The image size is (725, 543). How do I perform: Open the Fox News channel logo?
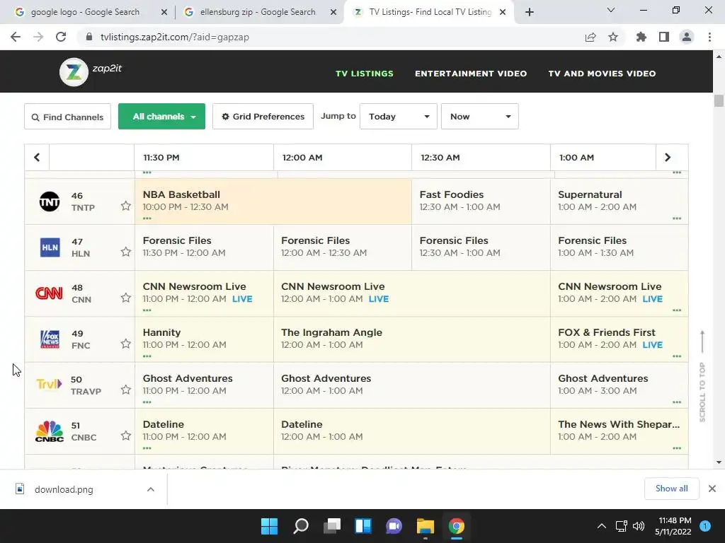pyautogui.click(x=50, y=339)
